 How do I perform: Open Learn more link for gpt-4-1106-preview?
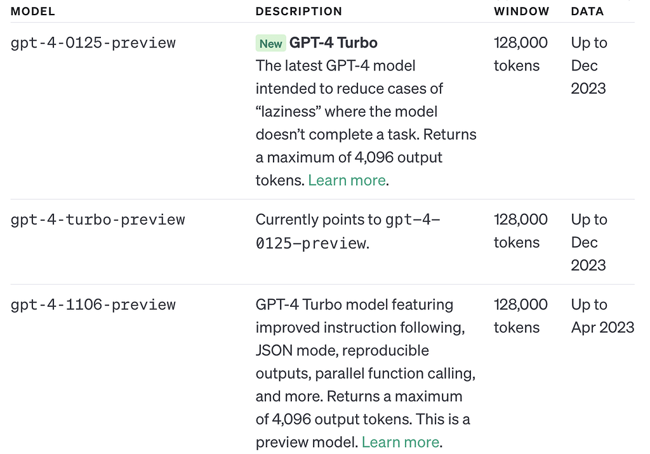tap(400, 442)
